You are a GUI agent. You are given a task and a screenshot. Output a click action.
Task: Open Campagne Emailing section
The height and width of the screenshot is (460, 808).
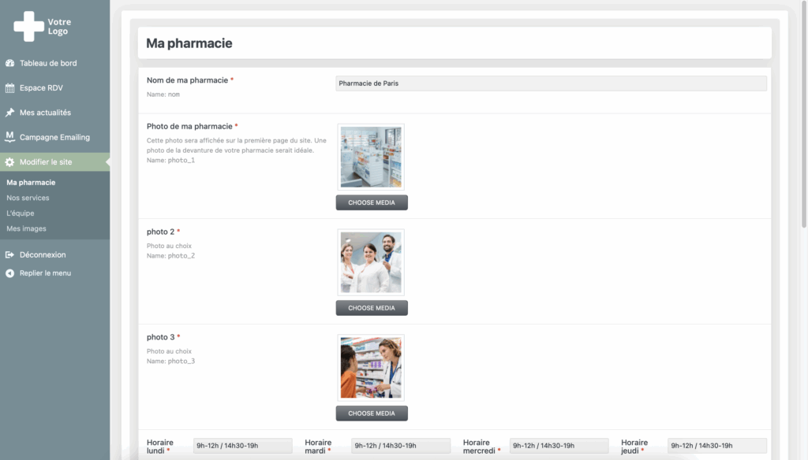click(x=54, y=137)
